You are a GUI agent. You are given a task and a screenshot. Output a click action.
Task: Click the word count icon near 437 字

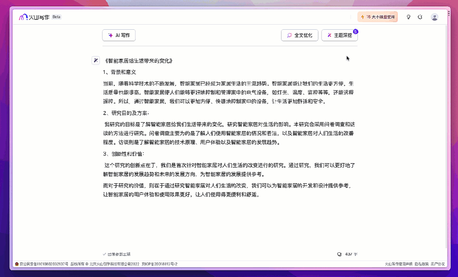(x=339, y=254)
